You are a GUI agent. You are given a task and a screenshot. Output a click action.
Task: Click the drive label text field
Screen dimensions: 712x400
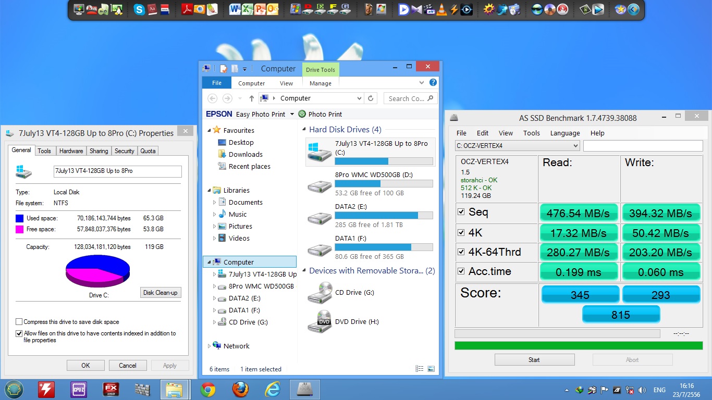click(x=118, y=171)
